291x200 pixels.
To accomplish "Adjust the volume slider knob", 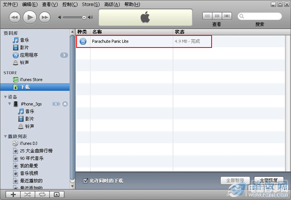I will 84,17.
